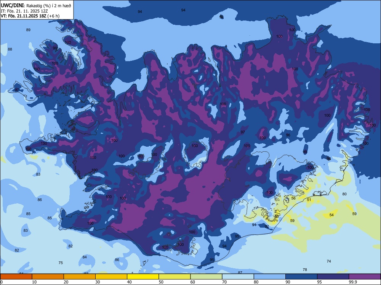The height and width of the screenshot is (285, 381).
Task: Click the '30' tick label in the legend
Action: click(98, 282)
